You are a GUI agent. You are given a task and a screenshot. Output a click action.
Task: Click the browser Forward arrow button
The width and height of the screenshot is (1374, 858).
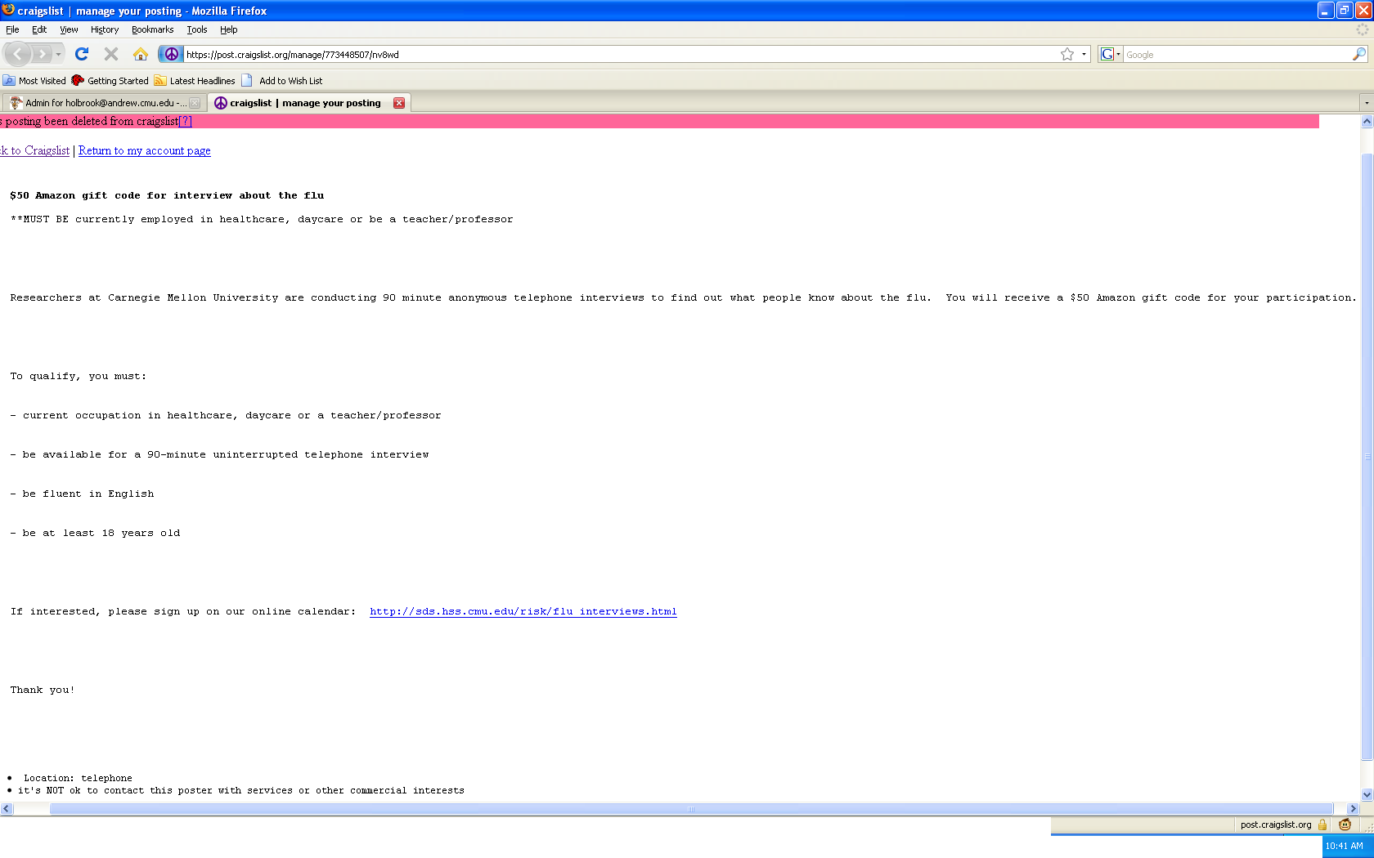[x=42, y=54]
